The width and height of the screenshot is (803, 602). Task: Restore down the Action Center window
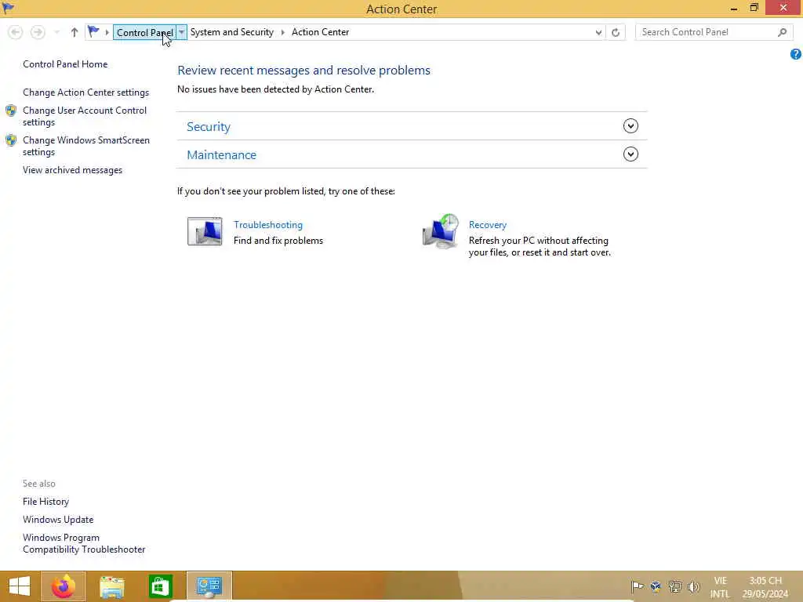click(754, 8)
